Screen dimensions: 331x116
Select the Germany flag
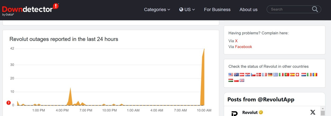[x=270, y=75]
